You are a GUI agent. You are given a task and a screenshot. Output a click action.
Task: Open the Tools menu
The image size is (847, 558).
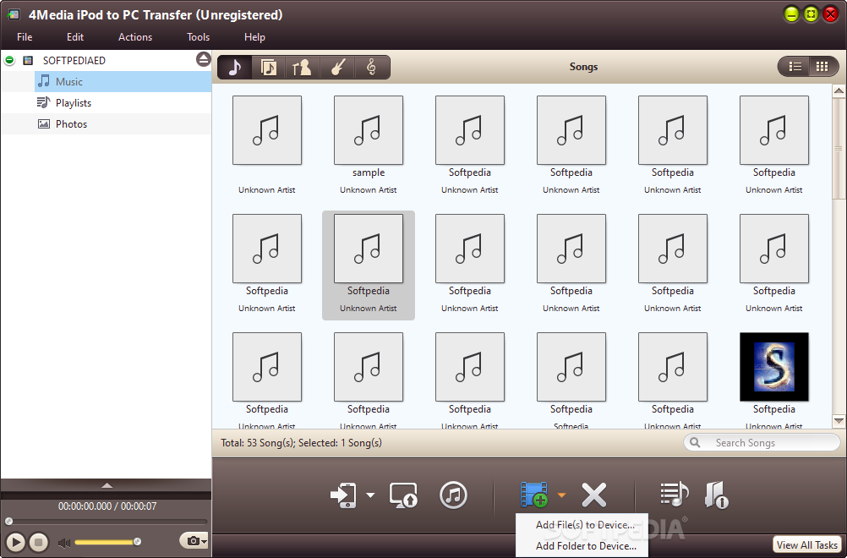(x=198, y=36)
